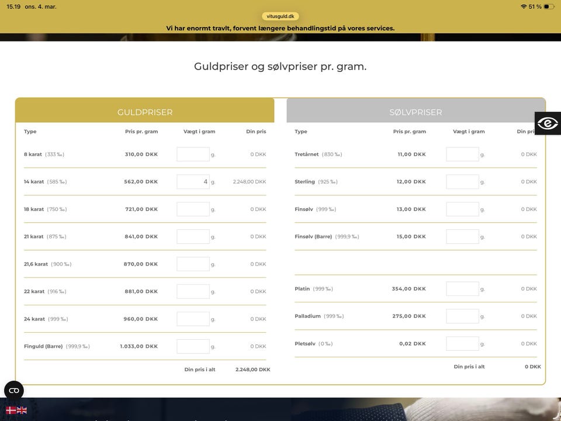Screen dimensions: 561x421
Task: Click the 8 karat price 310,00 DKK
Action: point(141,154)
